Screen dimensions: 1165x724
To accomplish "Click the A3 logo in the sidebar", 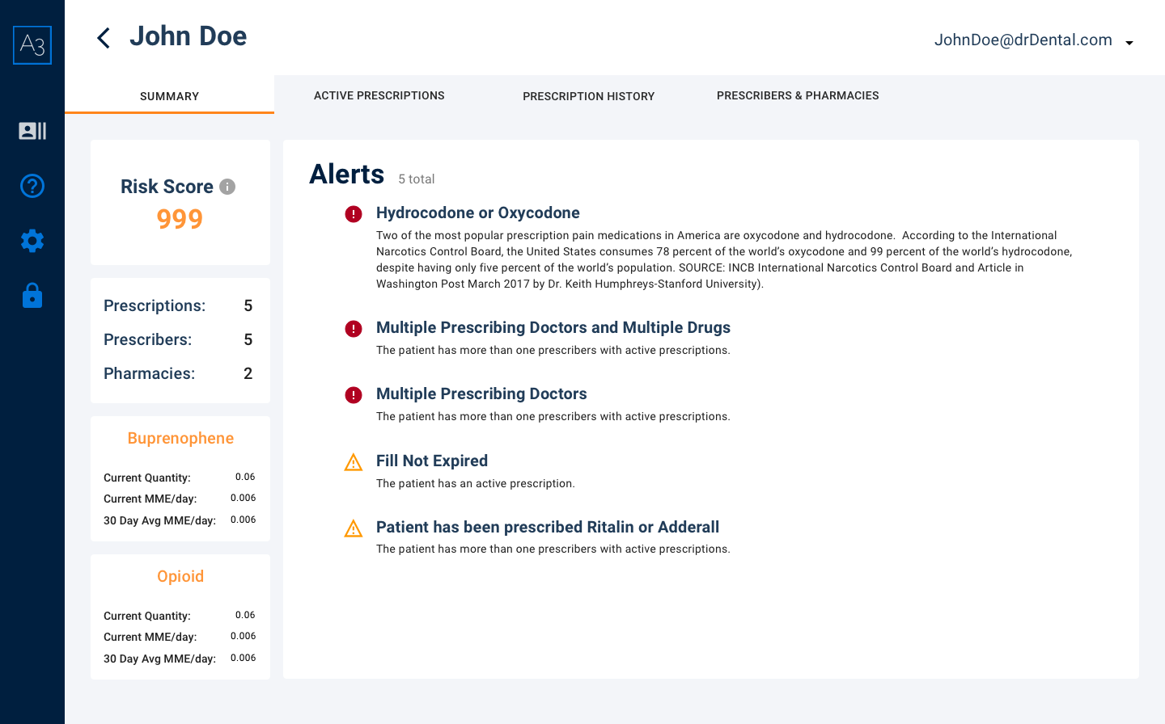I will click(x=32, y=45).
